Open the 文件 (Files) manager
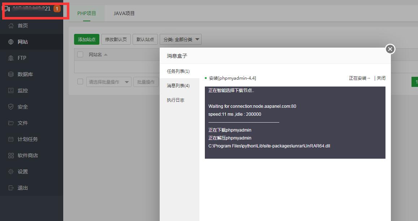Image resolution: width=418 pixels, height=221 pixels. (x=22, y=123)
